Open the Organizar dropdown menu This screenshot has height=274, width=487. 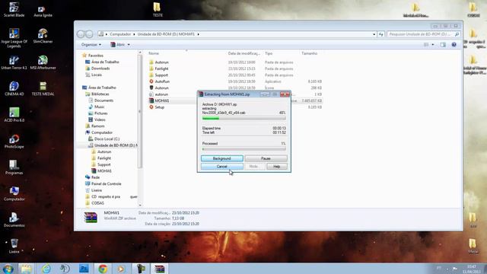click(x=91, y=45)
